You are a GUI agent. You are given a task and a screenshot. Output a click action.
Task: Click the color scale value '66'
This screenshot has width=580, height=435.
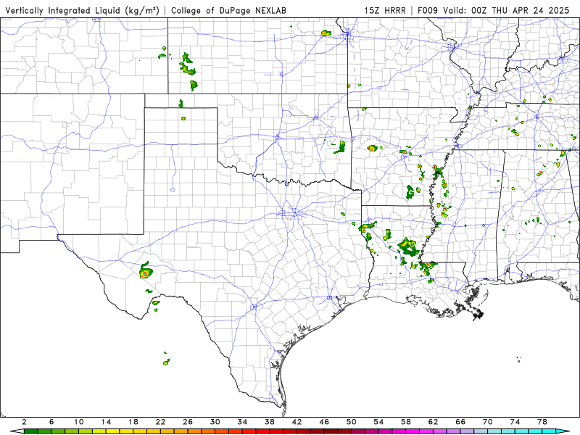point(460,422)
